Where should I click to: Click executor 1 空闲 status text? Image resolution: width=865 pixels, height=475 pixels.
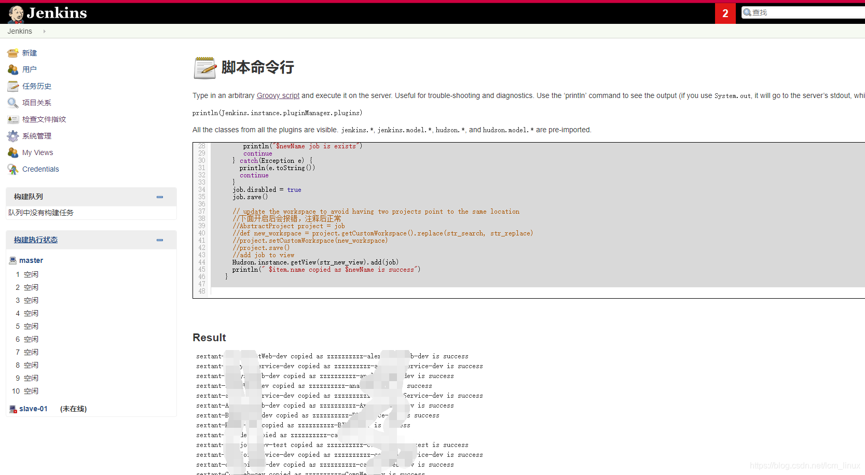tap(31, 274)
